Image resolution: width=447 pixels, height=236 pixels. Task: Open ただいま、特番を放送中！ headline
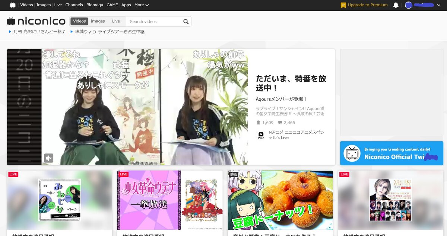pos(291,83)
